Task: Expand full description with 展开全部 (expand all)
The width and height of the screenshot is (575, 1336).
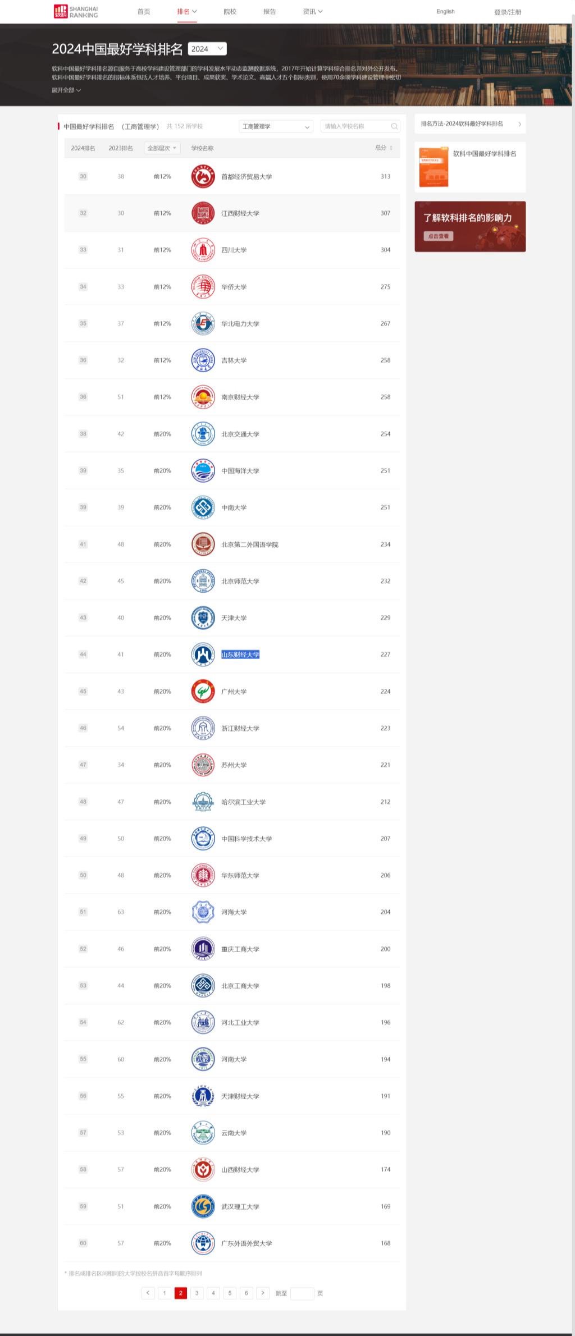Action: click(x=66, y=90)
